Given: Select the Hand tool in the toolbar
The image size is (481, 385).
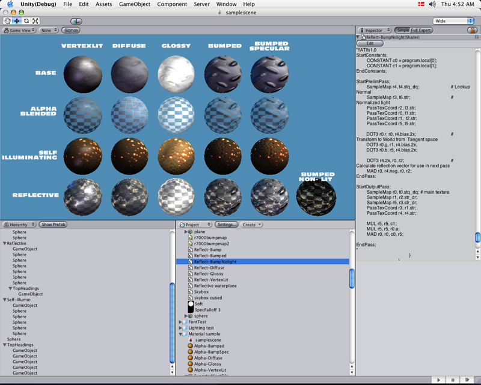Looking at the screenshot, I should tap(8, 21).
